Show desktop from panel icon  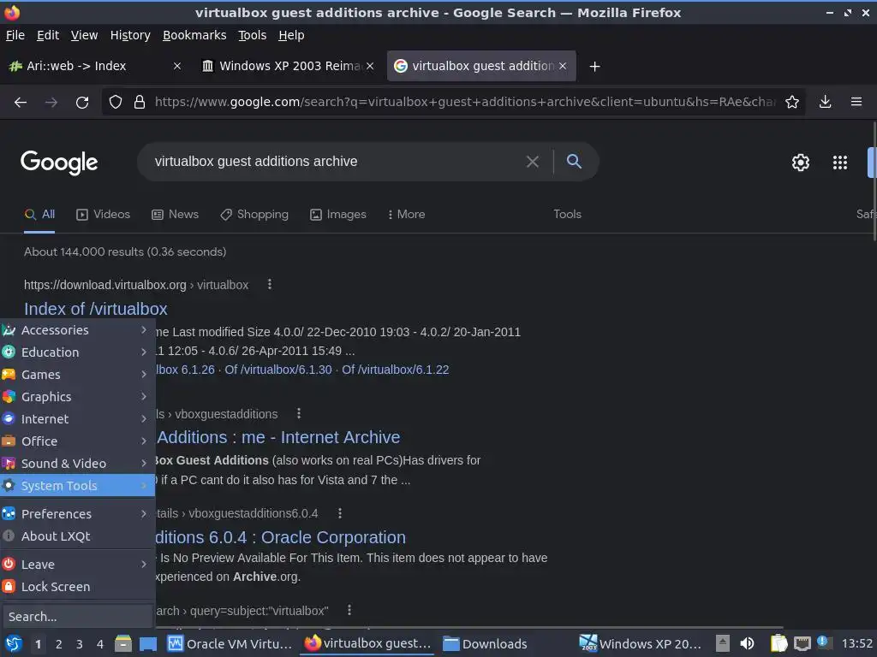(x=147, y=643)
